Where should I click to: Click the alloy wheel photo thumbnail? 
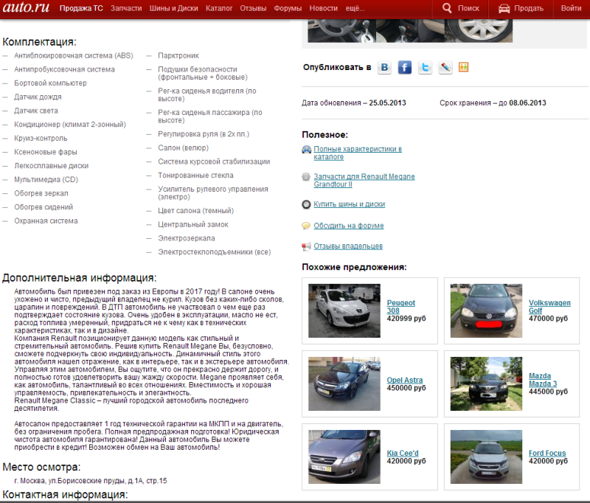[x=478, y=30]
